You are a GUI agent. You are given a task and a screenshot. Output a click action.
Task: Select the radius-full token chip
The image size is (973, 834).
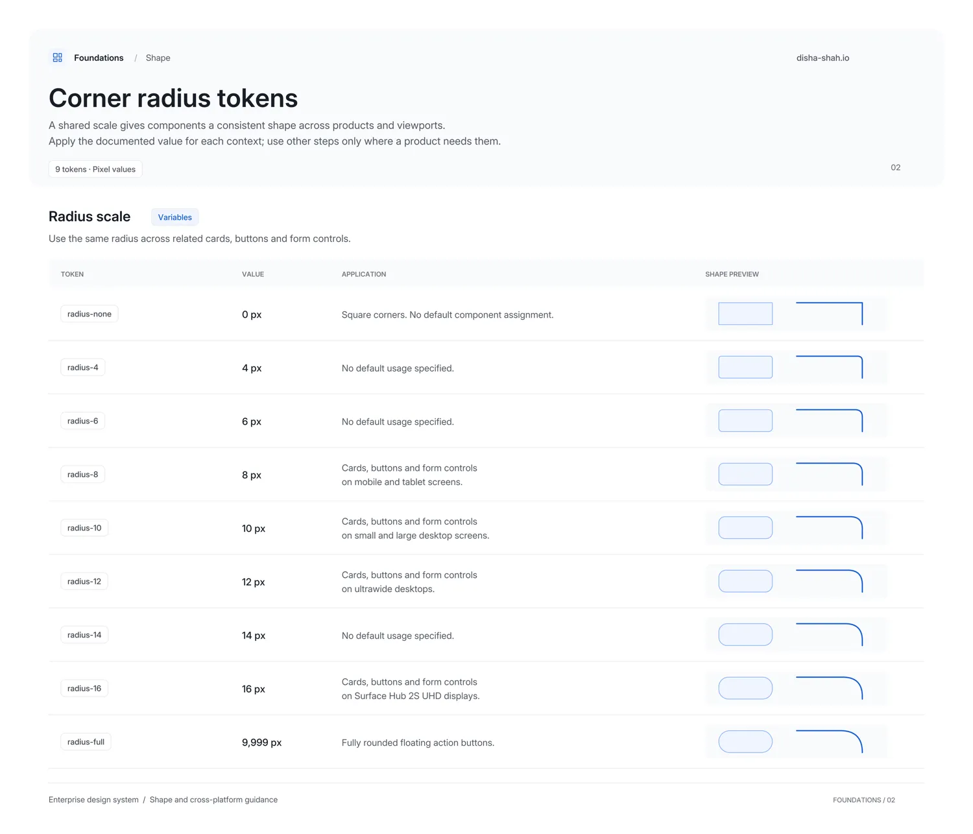click(86, 742)
